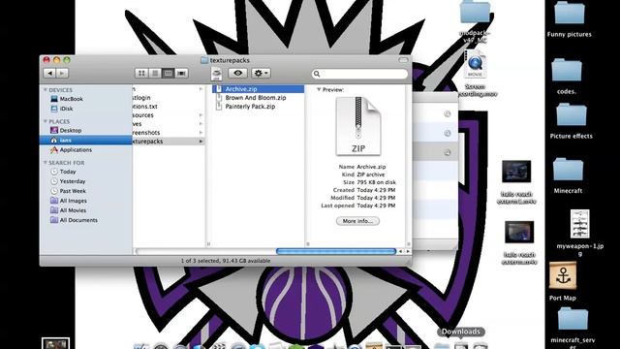Viewport: 620px width, 349px height.
Task: Click top clock icon in background window
Action: pos(448,114)
